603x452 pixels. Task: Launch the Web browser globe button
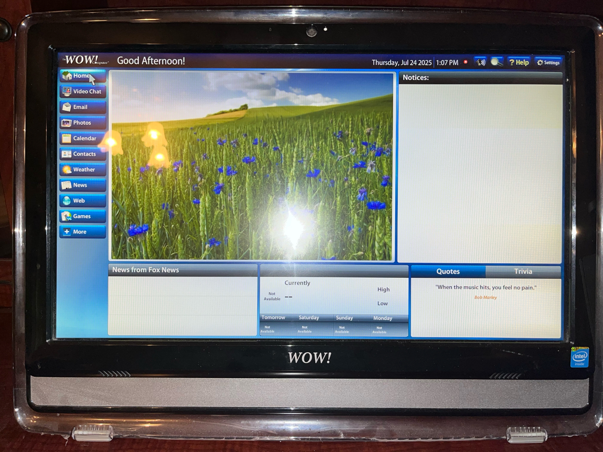point(83,201)
